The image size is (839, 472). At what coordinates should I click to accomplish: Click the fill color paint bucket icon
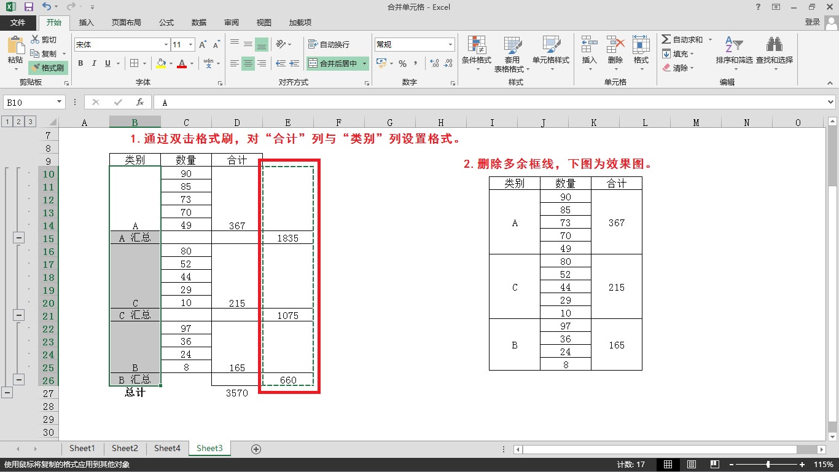[x=161, y=63]
